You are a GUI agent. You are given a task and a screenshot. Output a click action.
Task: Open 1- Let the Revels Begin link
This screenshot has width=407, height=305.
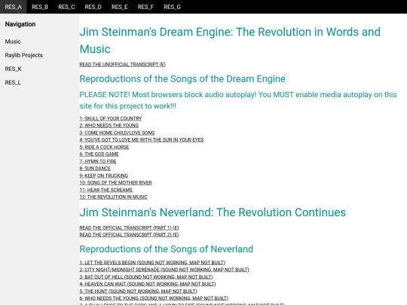[x=152, y=263]
